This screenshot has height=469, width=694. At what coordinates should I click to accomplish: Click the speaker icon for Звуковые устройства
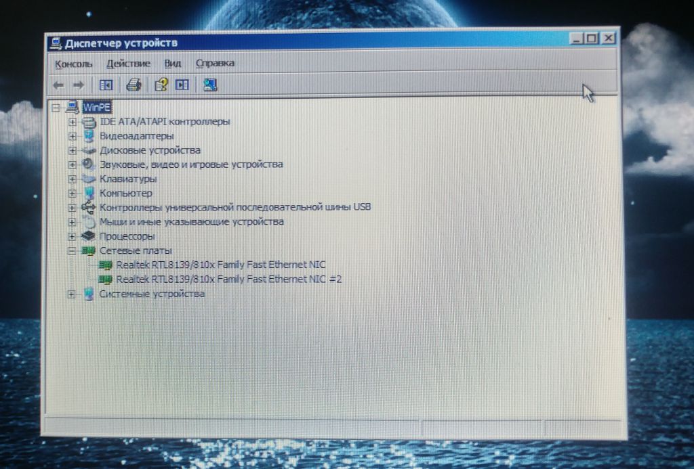coord(89,164)
